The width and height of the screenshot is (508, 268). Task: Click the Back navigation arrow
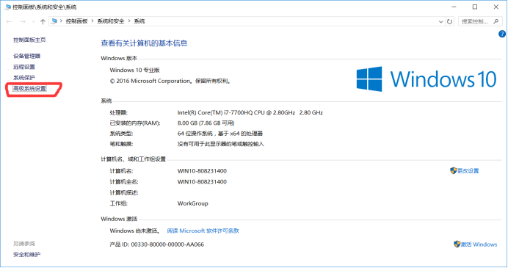[9, 22]
